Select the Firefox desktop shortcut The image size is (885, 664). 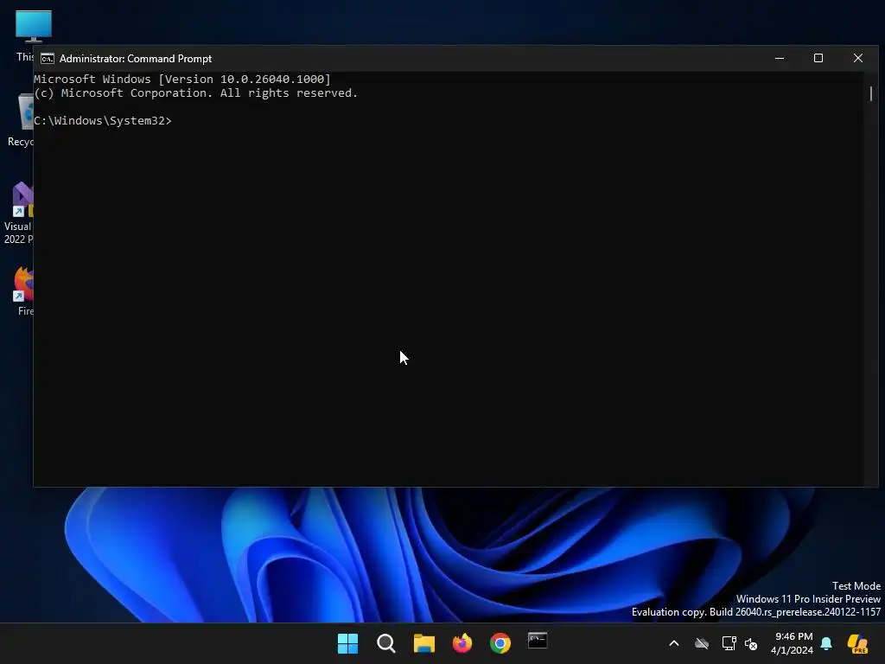pos(23,291)
